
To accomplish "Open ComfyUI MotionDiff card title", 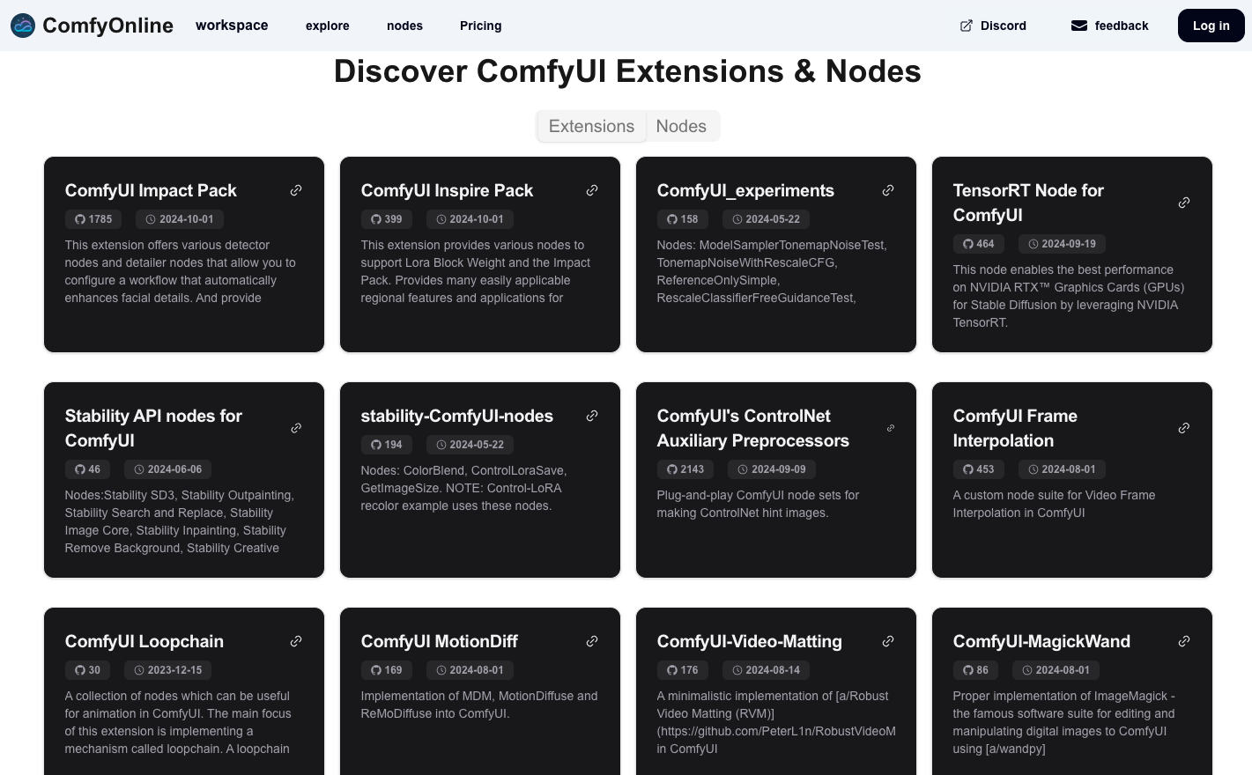I will point(439,641).
